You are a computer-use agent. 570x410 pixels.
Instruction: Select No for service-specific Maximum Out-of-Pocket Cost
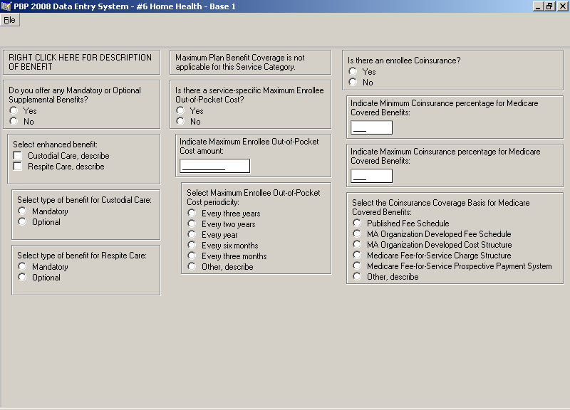(x=180, y=121)
